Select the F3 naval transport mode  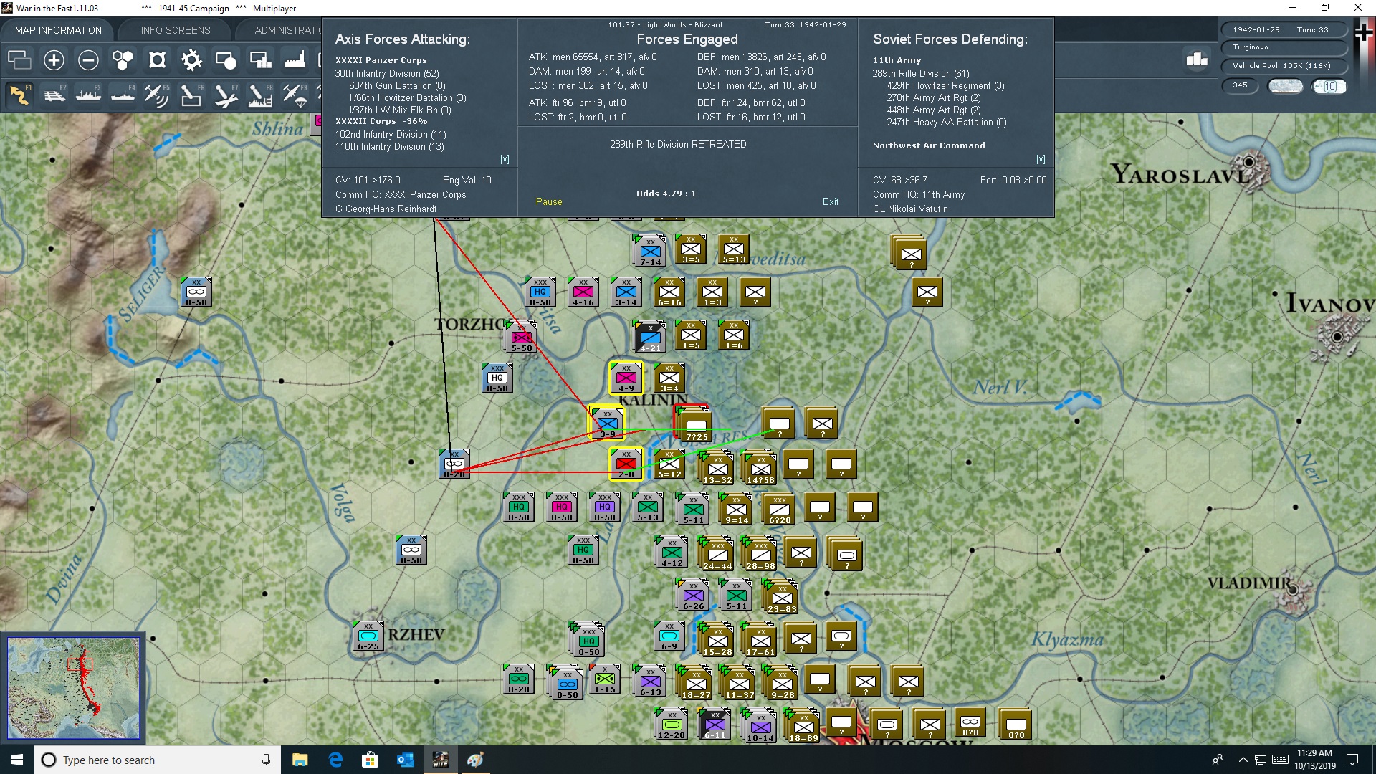88,95
